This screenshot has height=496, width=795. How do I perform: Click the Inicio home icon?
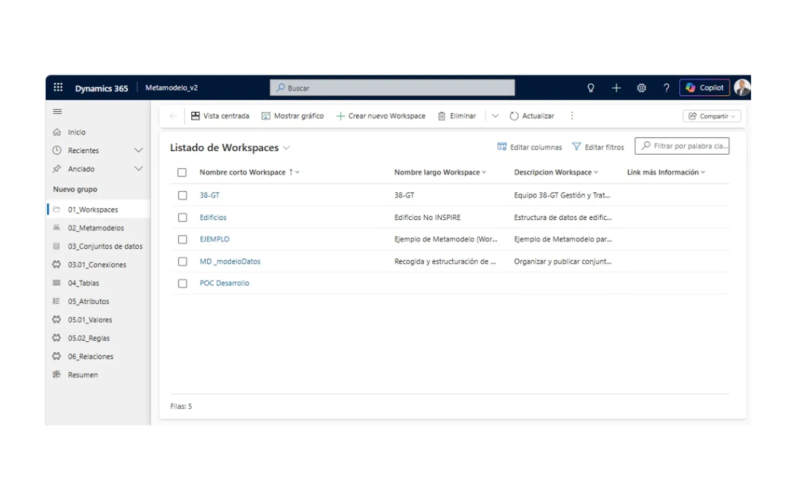(57, 132)
